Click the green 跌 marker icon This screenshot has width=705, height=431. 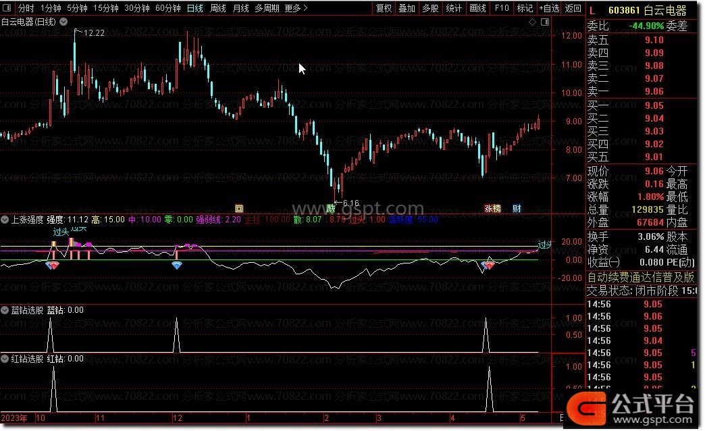tap(331, 208)
